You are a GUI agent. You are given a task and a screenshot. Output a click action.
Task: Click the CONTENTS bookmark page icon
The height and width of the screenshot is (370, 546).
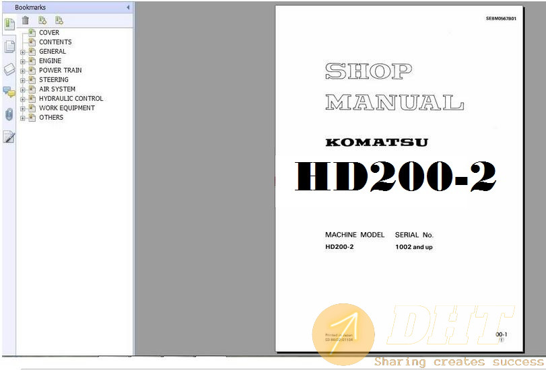[32, 42]
